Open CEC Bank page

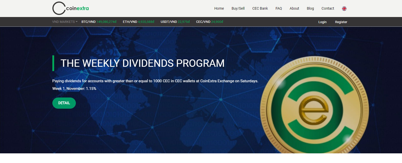coord(260,8)
